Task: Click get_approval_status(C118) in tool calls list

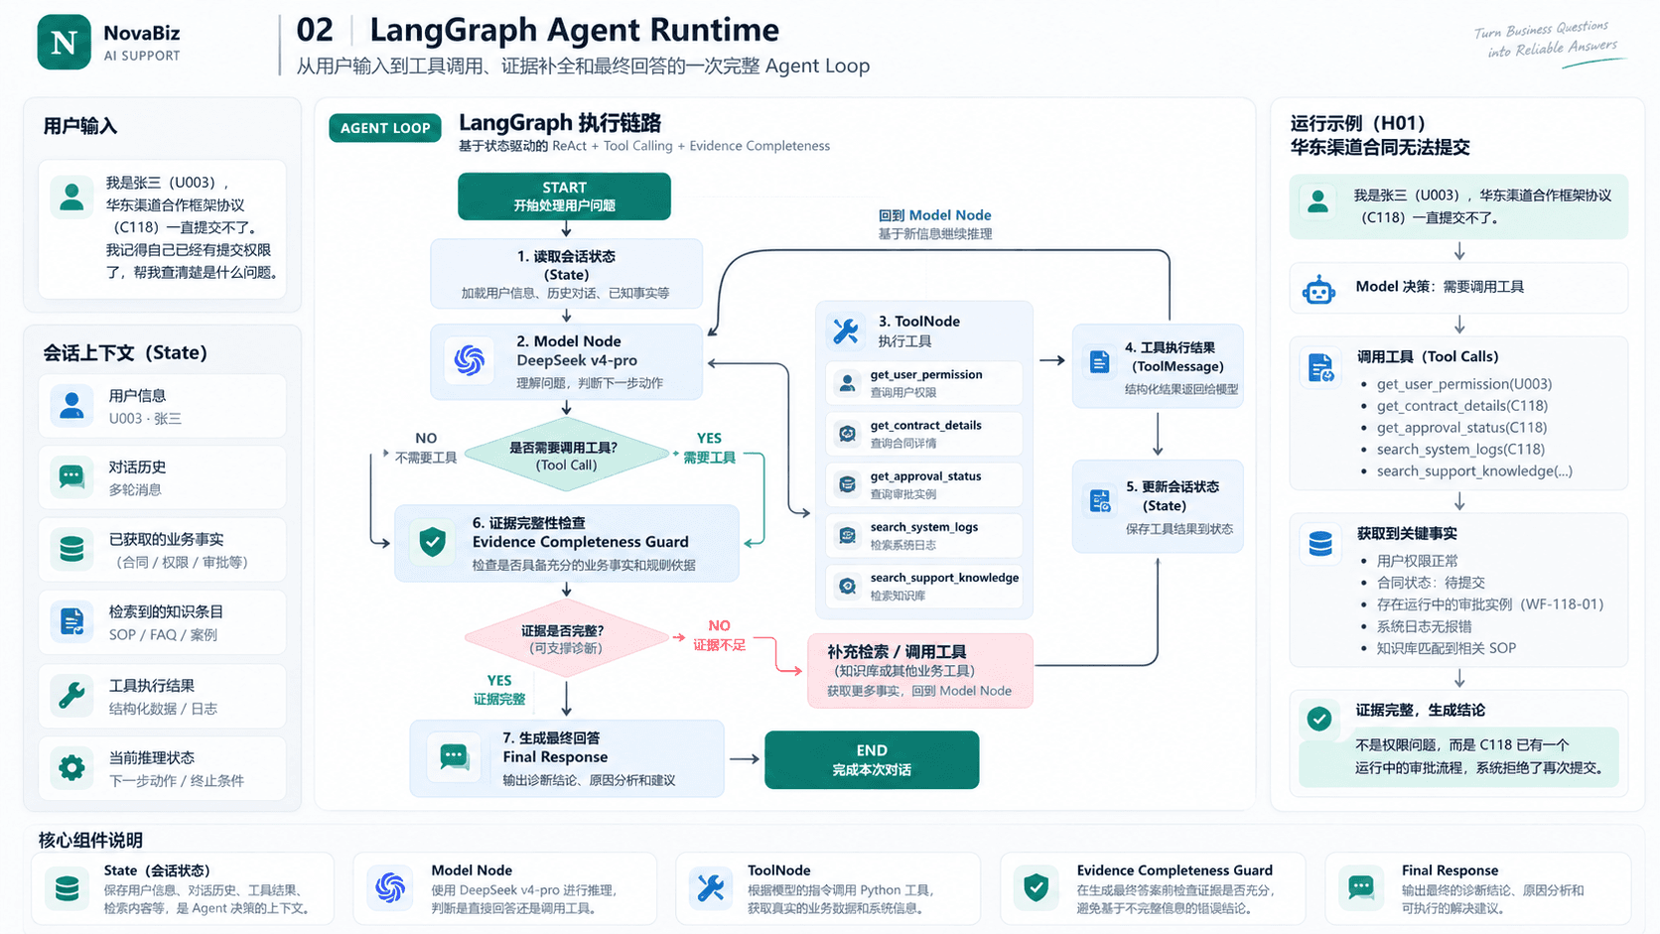Action: point(1461,428)
